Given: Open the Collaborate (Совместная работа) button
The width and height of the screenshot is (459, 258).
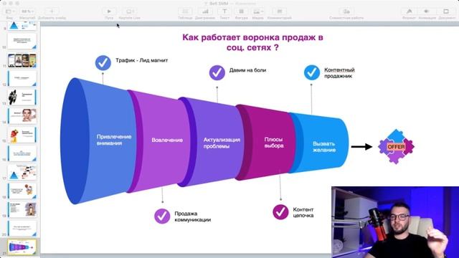Looking at the screenshot, I should tap(346, 11).
